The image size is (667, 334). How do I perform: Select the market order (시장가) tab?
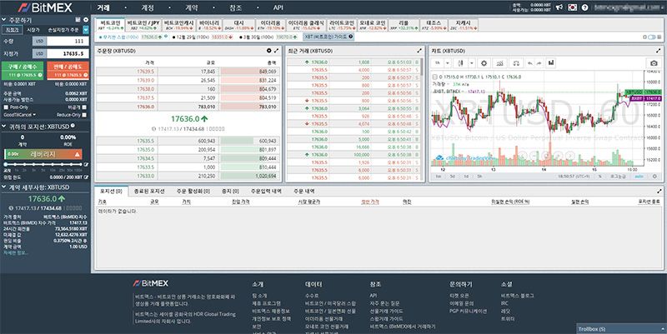click(x=33, y=30)
